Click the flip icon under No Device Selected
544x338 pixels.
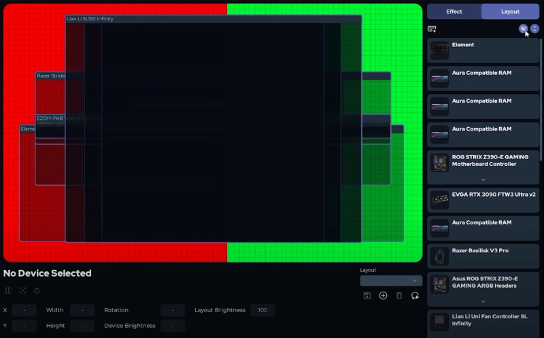(x=9, y=290)
